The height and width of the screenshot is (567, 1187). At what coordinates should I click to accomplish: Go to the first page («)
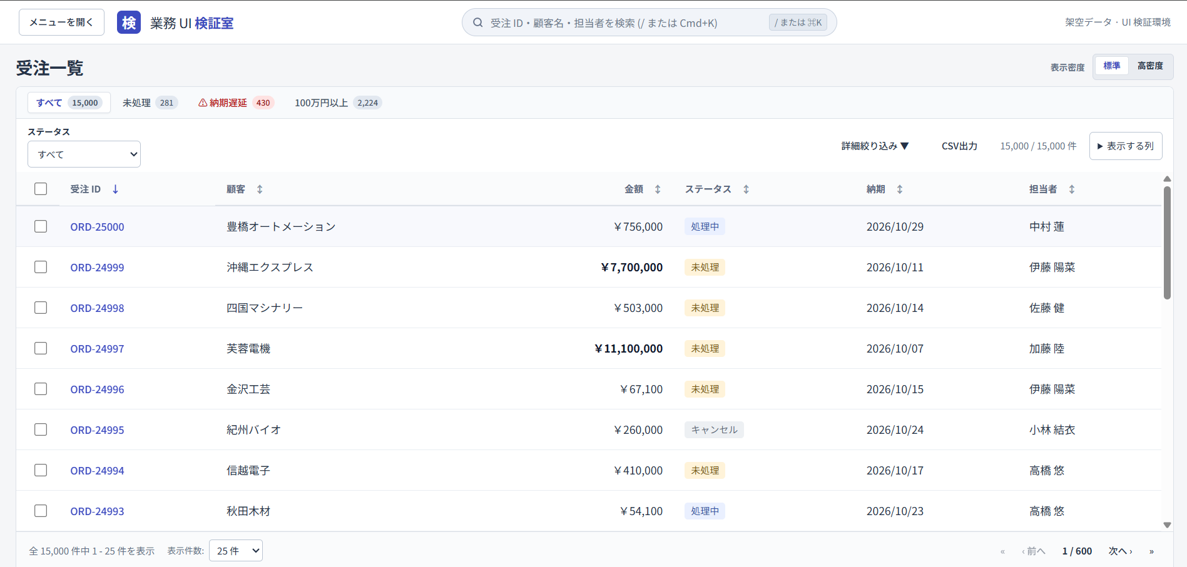point(1002,551)
